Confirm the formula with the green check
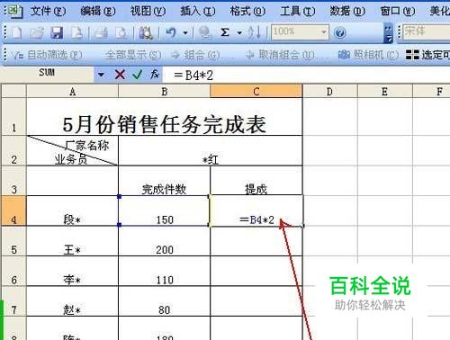Viewport: 450px width, 340px height. coord(137,75)
